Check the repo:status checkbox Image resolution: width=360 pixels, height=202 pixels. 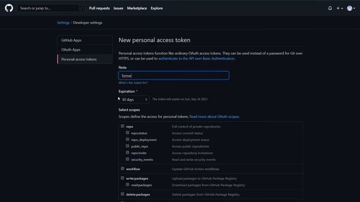click(x=128, y=132)
